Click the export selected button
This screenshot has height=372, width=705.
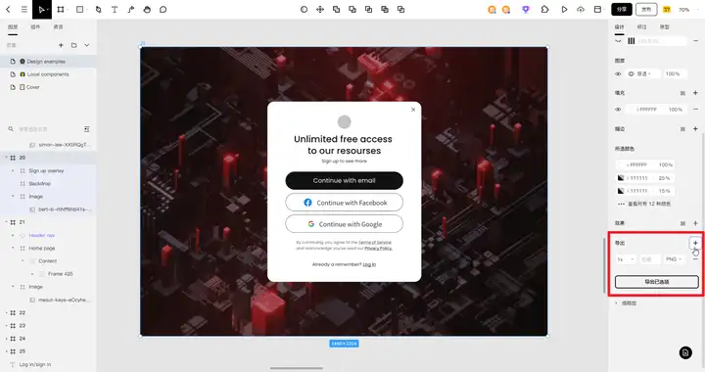pos(656,282)
